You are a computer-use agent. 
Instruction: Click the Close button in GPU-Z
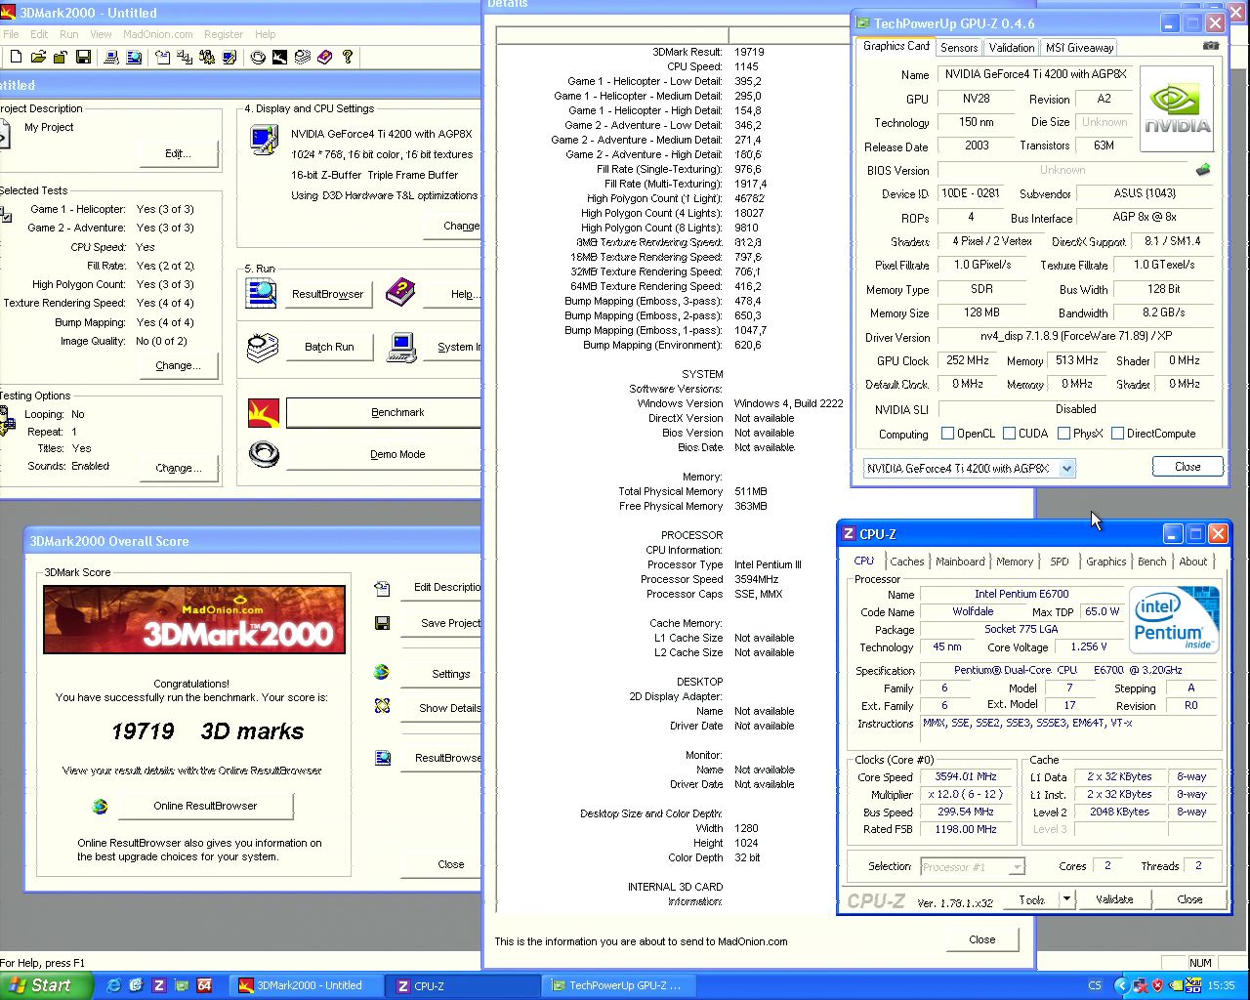(x=1187, y=467)
